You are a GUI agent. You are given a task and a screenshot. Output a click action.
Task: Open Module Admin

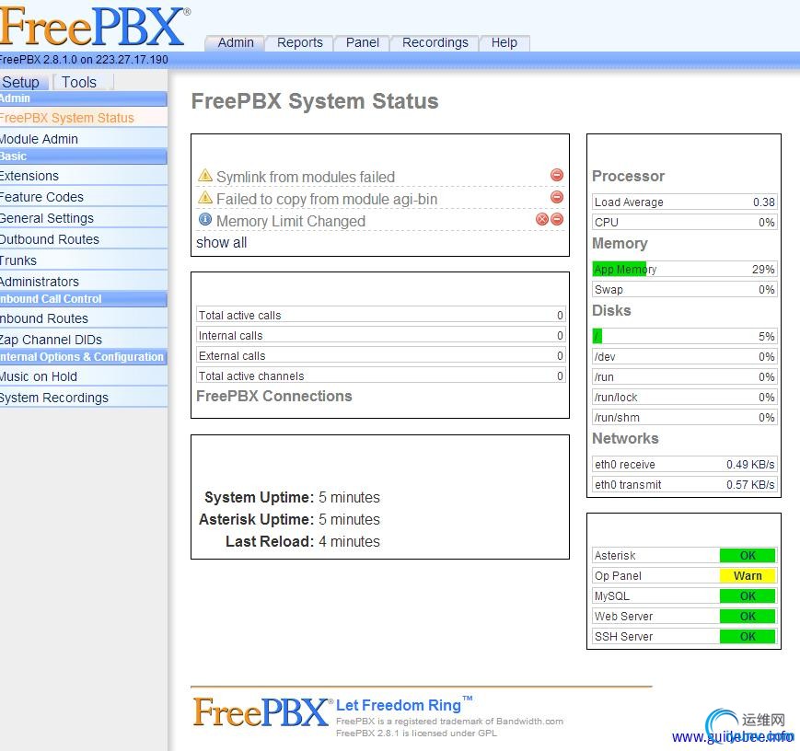coord(84,139)
